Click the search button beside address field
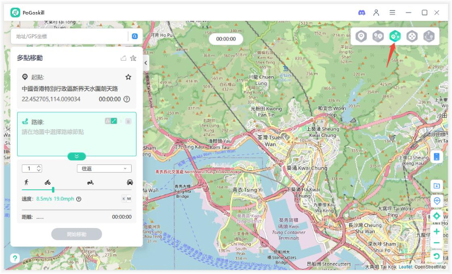The height and width of the screenshot is (274, 452). coord(134,36)
